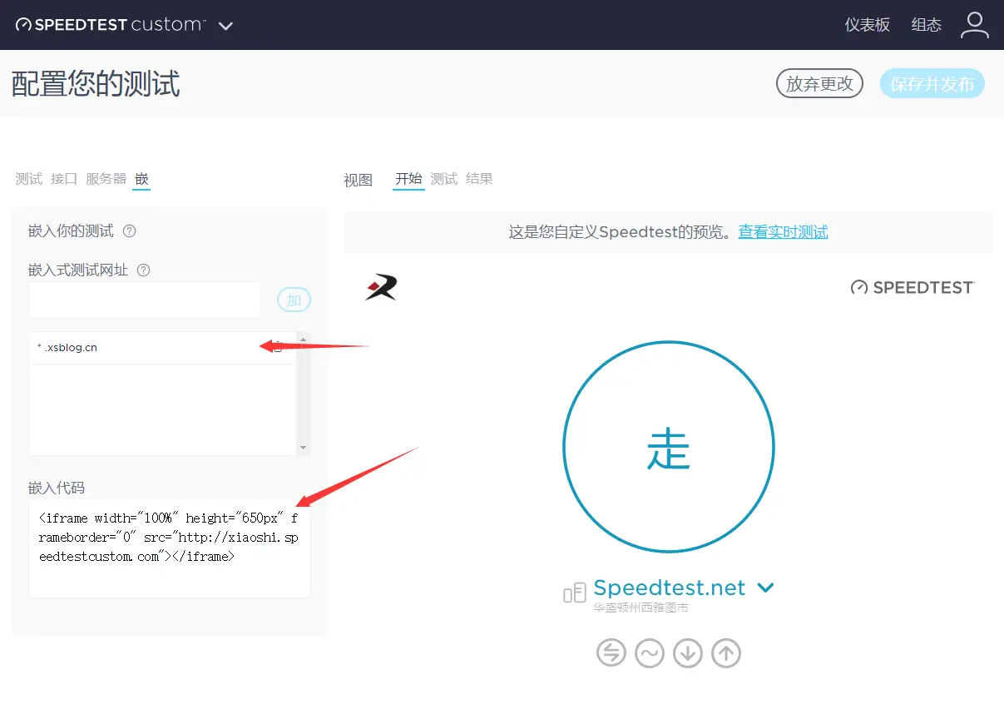Click the server icon beside Speedtest.net
This screenshot has height=724, width=1004.
point(575,593)
